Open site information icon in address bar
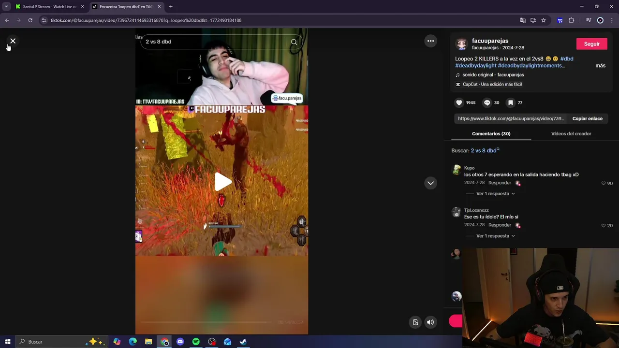Image resolution: width=619 pixels, height=348 pixels. tap(44, 20)
